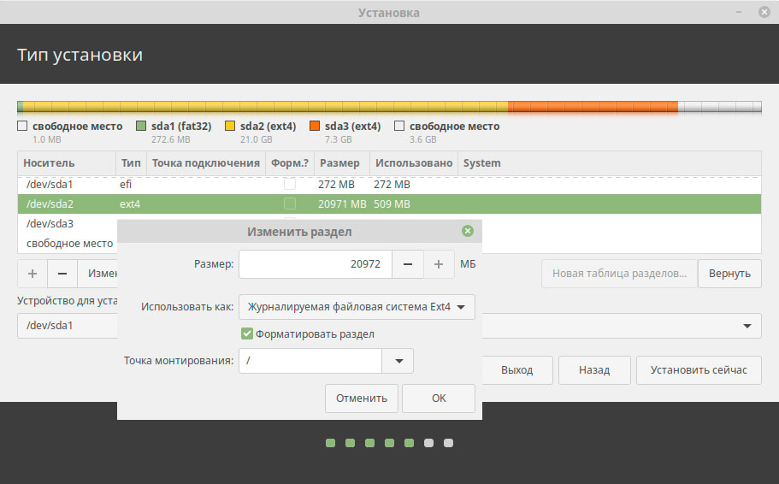Click the partially hidden Изменить button
The image size is (779, 484).
97,274
